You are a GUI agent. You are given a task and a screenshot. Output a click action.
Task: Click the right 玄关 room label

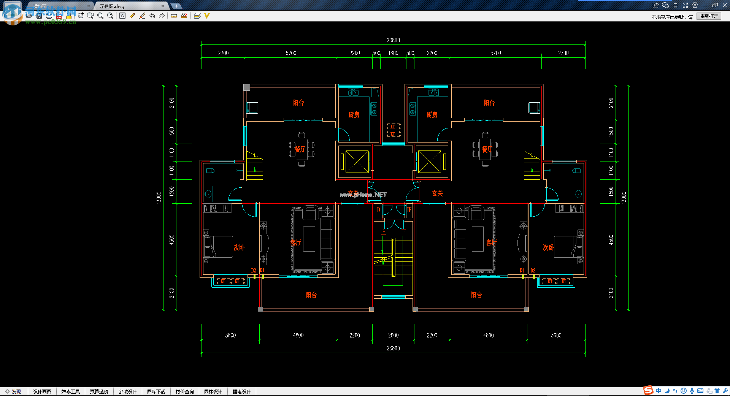point(438,193)
